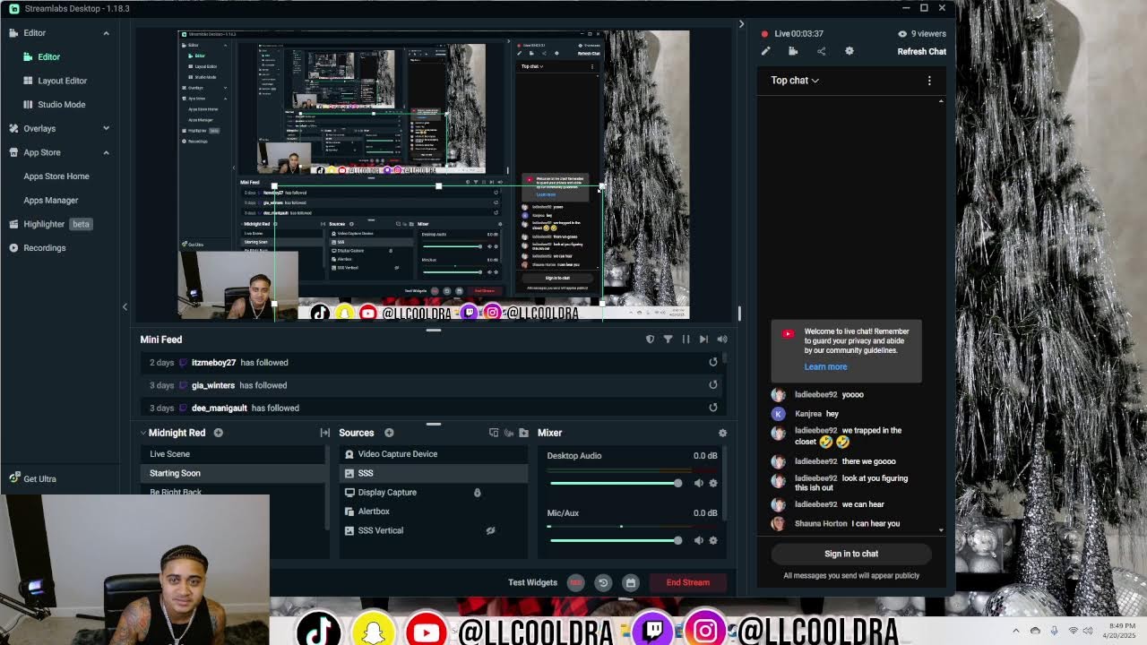Mute Mic/Aux audio
Viewport: 1147px width, 645px height.
coord(699,540)
